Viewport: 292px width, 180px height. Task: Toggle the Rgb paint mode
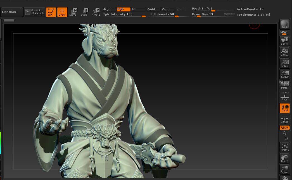coord(124,9)
